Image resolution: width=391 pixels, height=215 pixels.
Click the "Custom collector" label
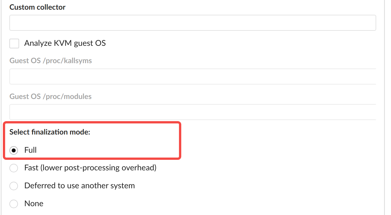37,7
